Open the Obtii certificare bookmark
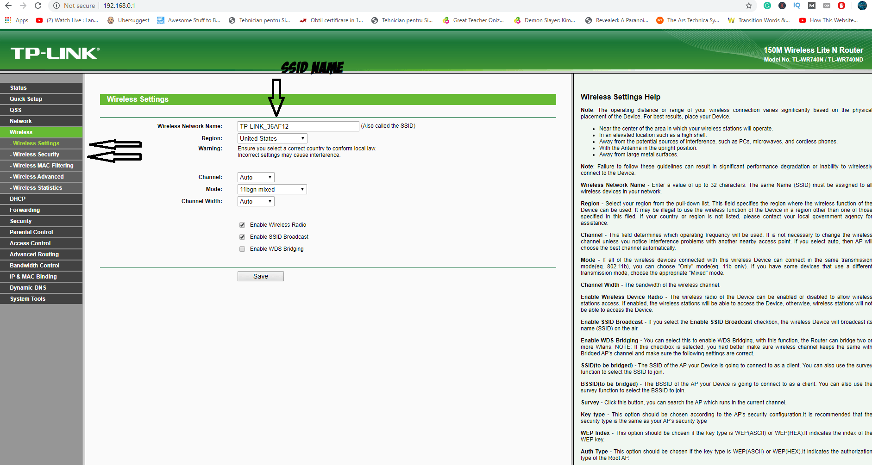Screen dimensions: 872x465 click(331, 20)
